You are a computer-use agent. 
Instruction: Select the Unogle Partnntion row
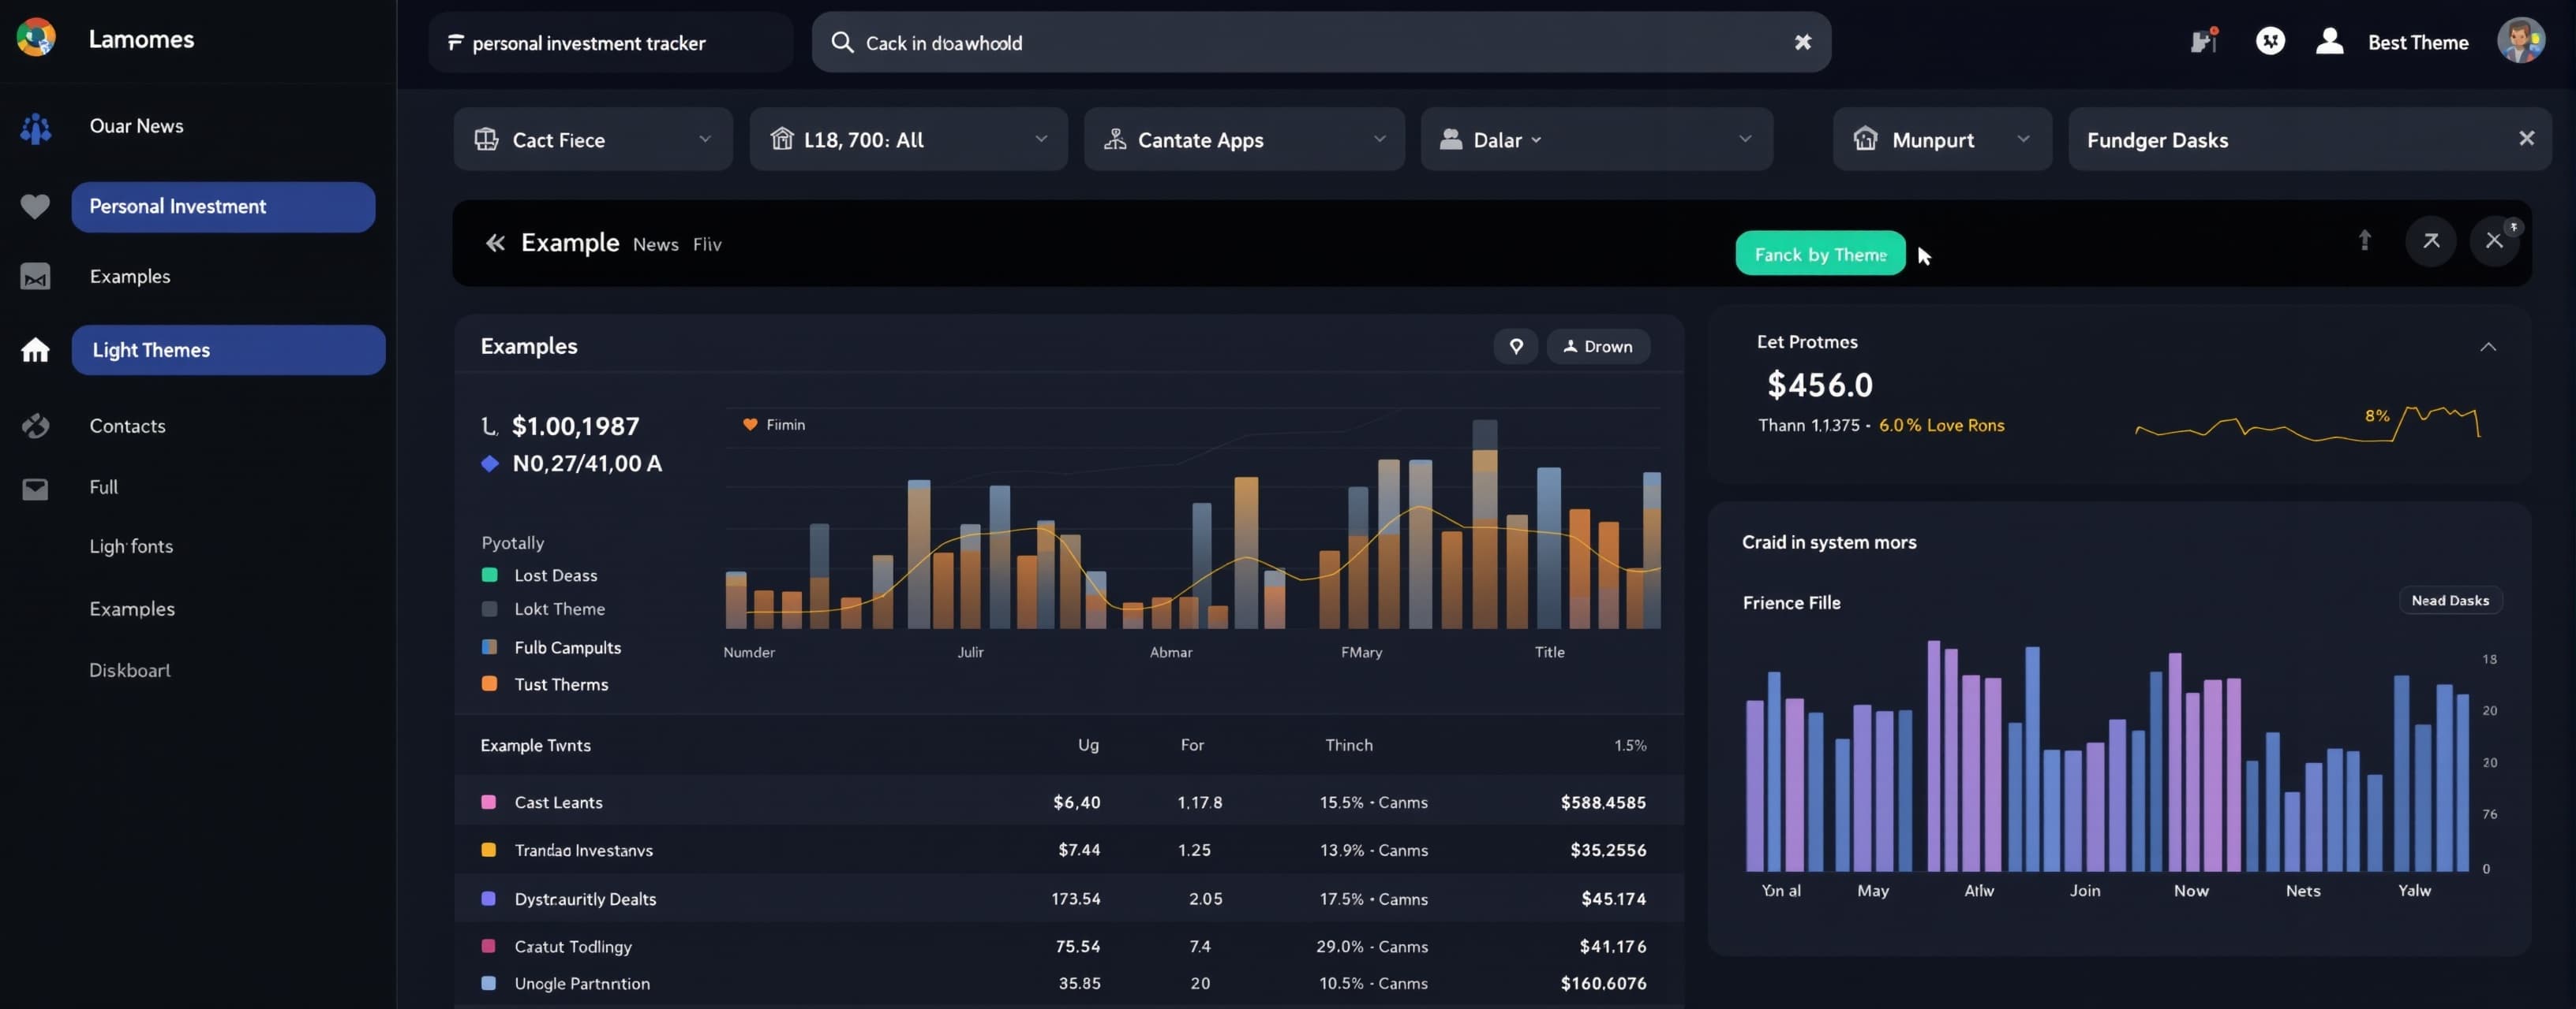[x=1068, y=983]
